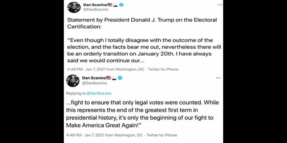Open the @DanScavino link after "Replying to"
287x143 pixels.
(x=99, y=93)
